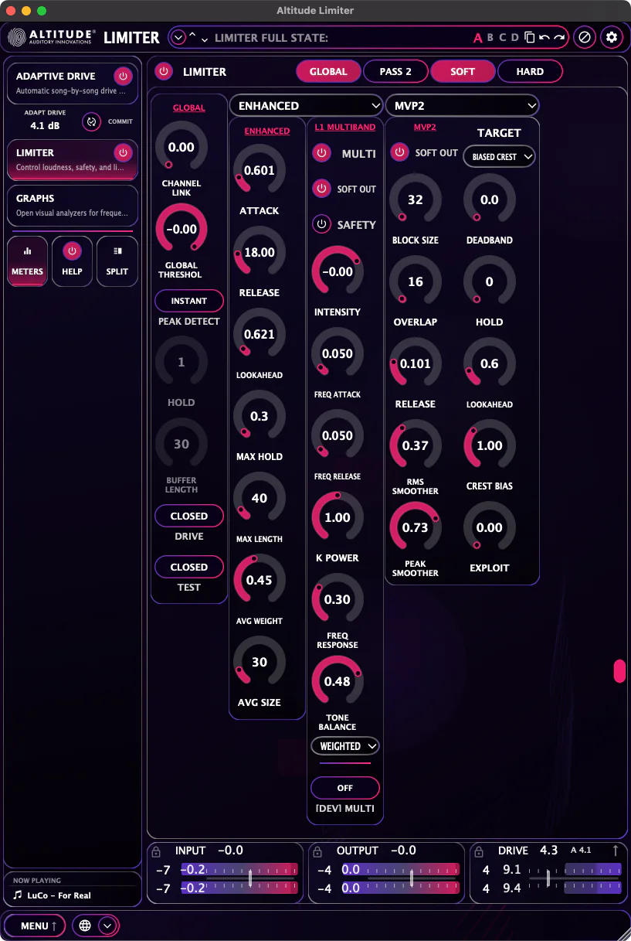Viewport: 631px width, 941px height.
Task: Click the undo arrow icon
Action: point(544,37)
